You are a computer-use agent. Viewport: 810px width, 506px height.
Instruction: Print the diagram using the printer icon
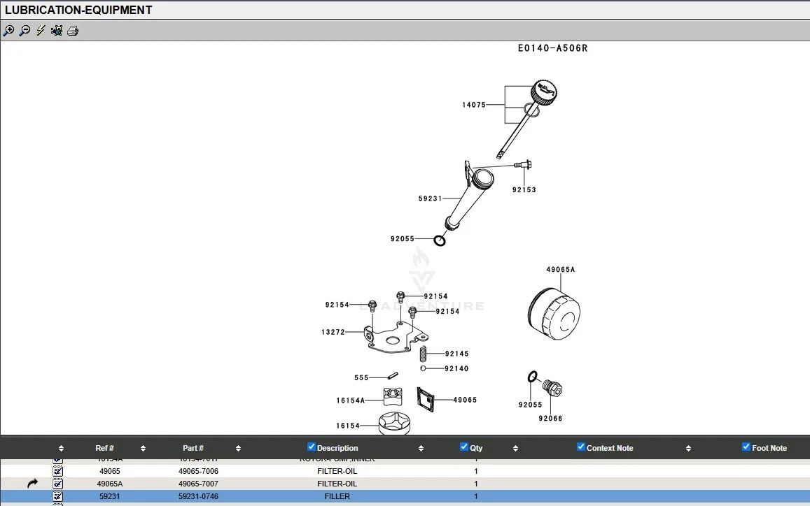point(73,31)
